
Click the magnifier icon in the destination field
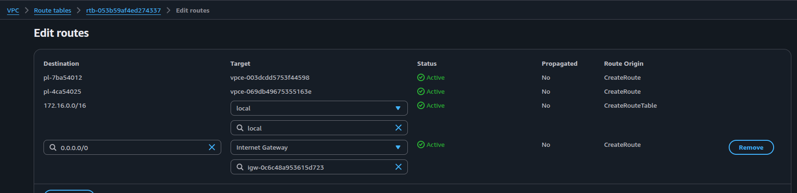coord(53,147)
